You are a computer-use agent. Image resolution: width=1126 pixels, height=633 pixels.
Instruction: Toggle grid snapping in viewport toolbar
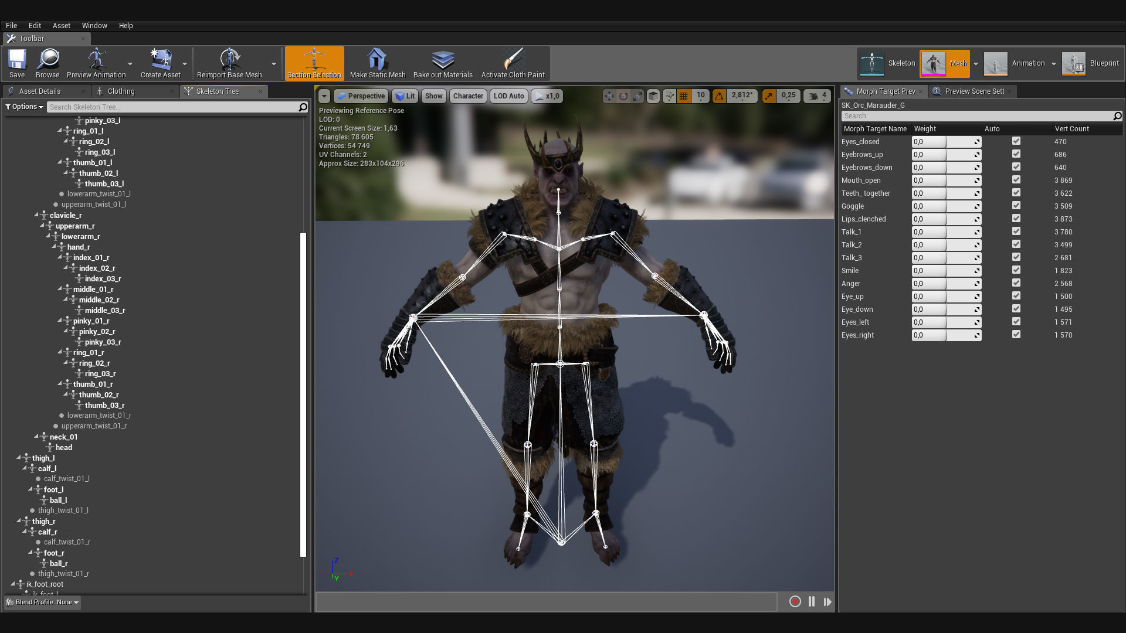tap(683, 96)
